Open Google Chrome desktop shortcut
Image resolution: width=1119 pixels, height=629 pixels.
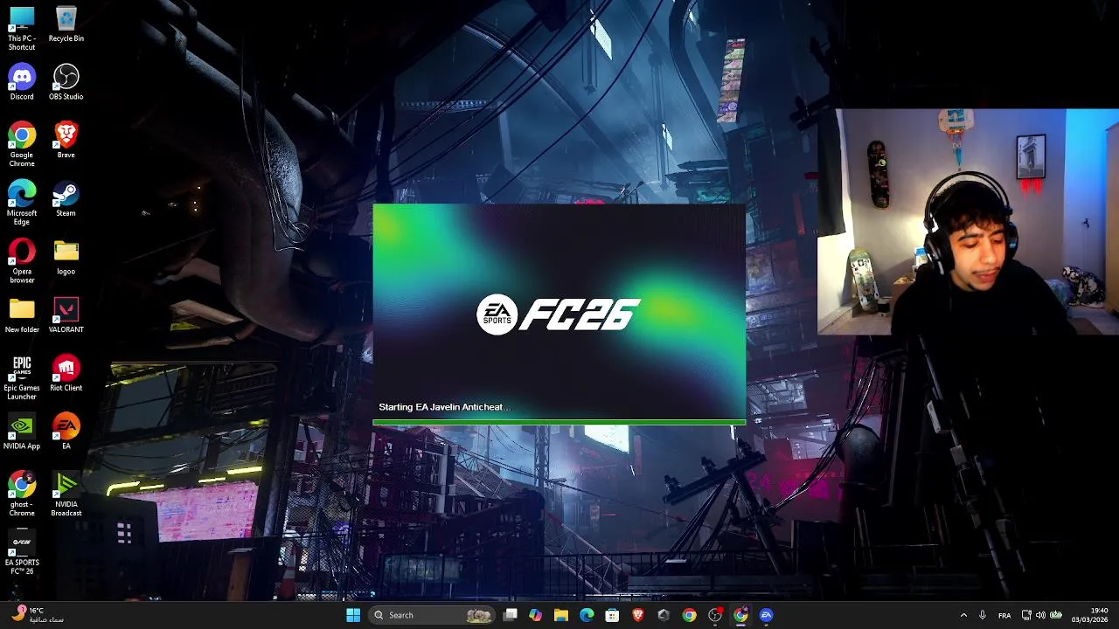click(x=22, y=145)
